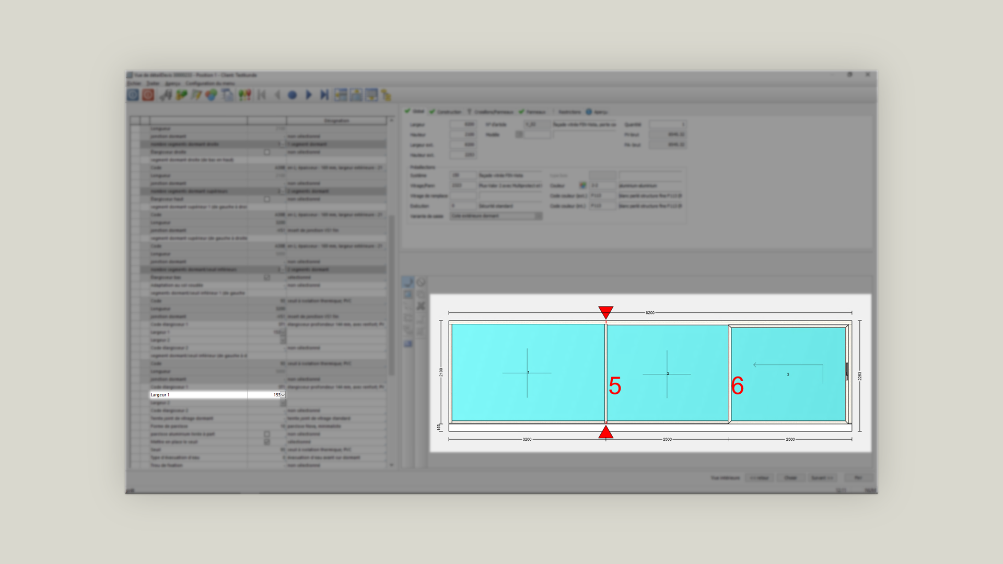Click the 153 sill height dimension
Viewport: 1003px width, 564px height.
[439, 427]
